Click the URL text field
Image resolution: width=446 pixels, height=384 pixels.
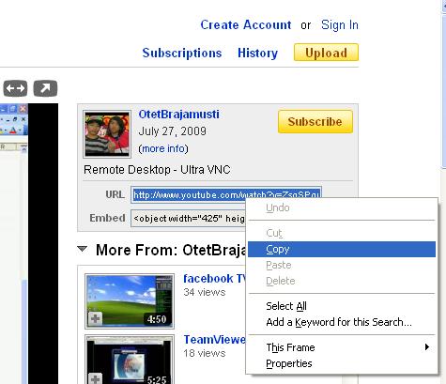[x=226, y=195]
